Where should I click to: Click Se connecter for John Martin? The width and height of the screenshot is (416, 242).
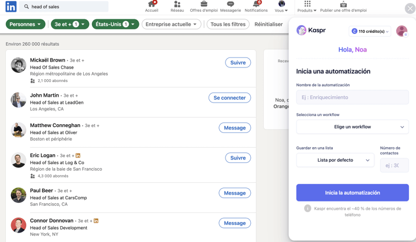point(230,98)
